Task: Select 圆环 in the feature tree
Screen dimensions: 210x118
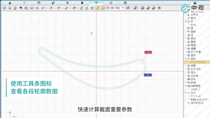Action: (193, 55)
